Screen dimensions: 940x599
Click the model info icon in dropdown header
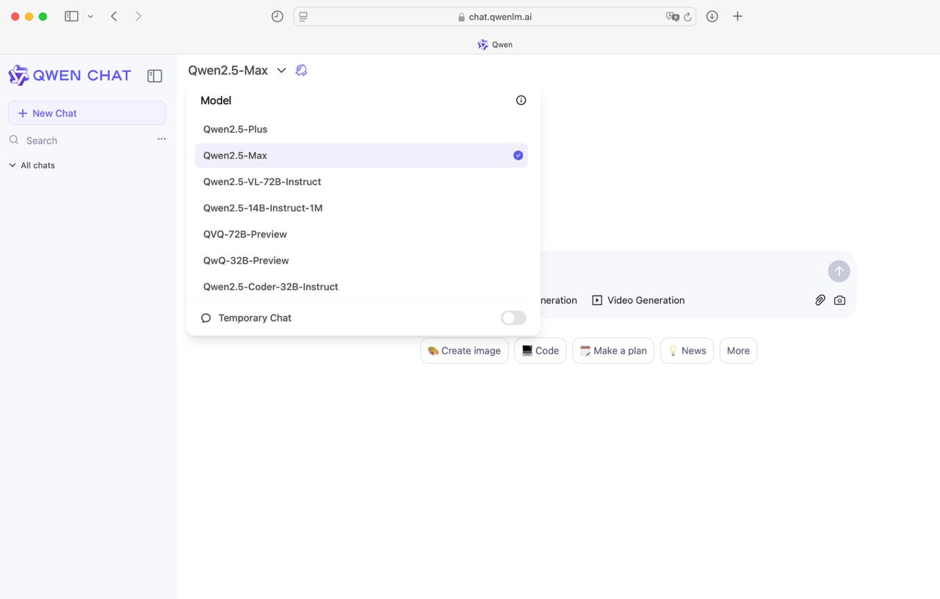(x=521, y=101)
